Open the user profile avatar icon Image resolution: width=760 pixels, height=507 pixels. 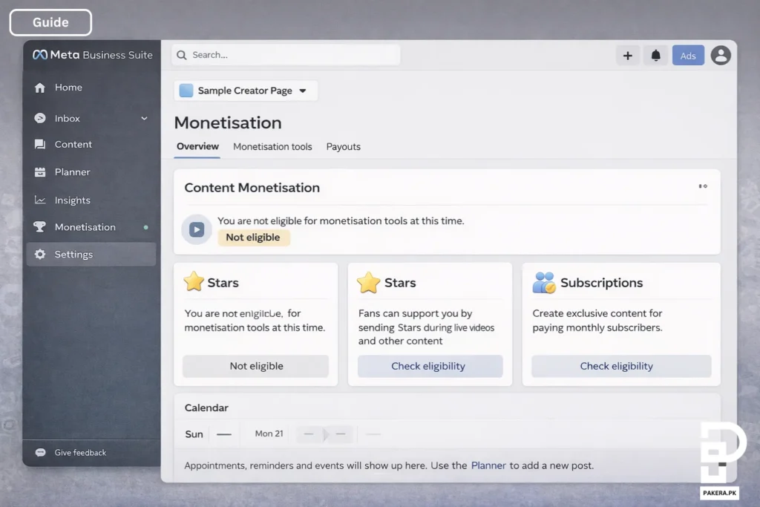(x=720, y=56)
